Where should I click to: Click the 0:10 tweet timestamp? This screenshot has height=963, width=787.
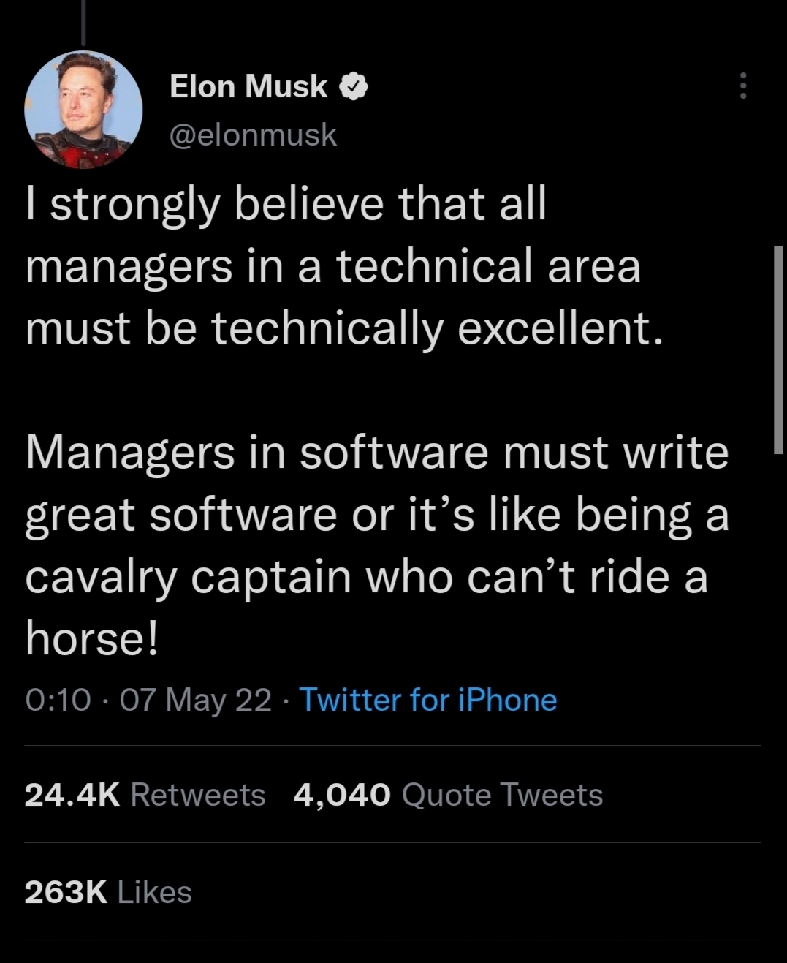coord(58,700)
